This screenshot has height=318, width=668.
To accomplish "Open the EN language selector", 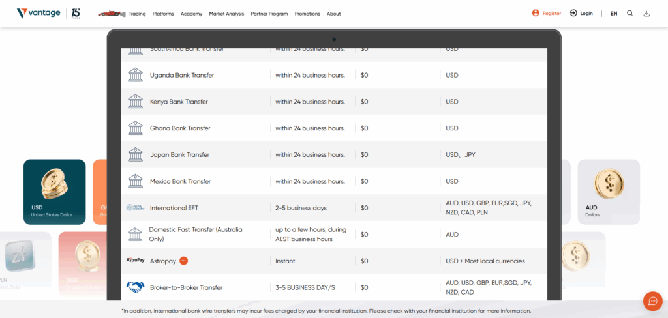I will pyautogui.click(x=614, y=14).
